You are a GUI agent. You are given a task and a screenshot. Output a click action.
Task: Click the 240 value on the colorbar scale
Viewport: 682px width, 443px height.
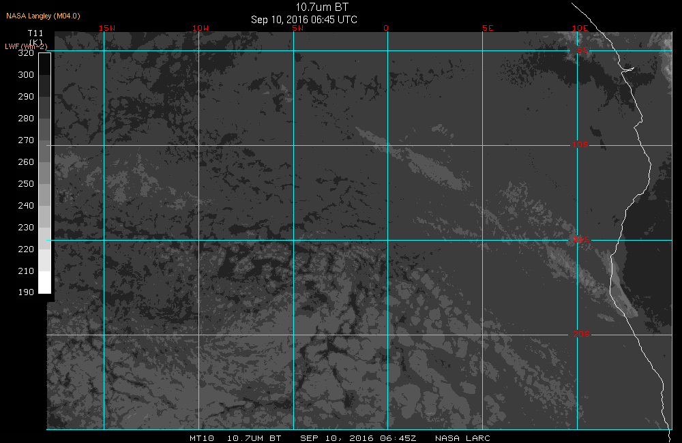tap(26, 205)
